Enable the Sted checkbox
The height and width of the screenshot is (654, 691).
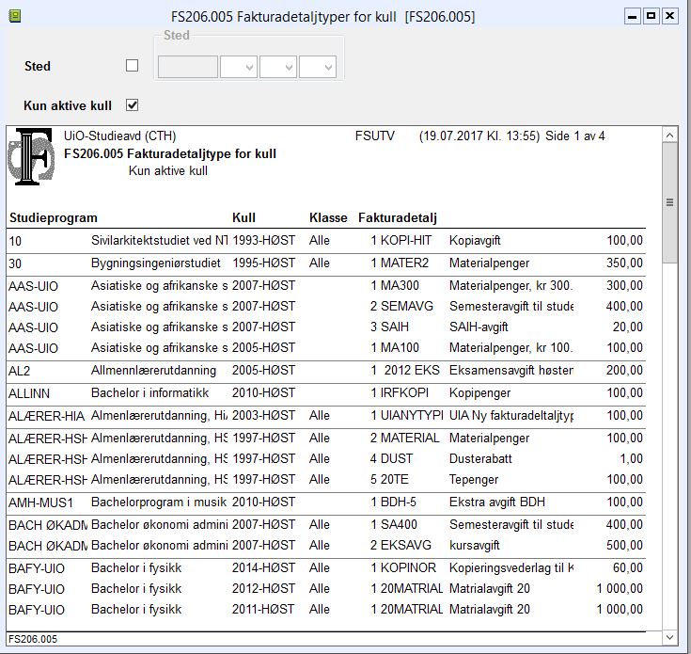tap(132, 66)
